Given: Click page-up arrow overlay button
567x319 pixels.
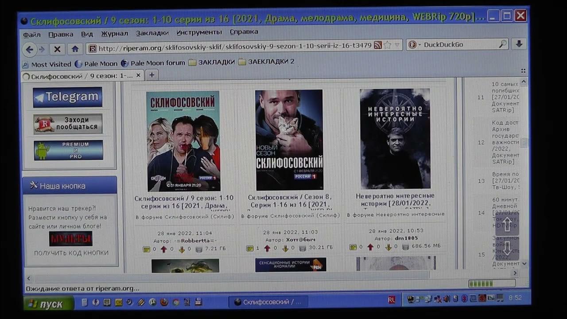Looking at the screenshot, I should click(507, 225).
